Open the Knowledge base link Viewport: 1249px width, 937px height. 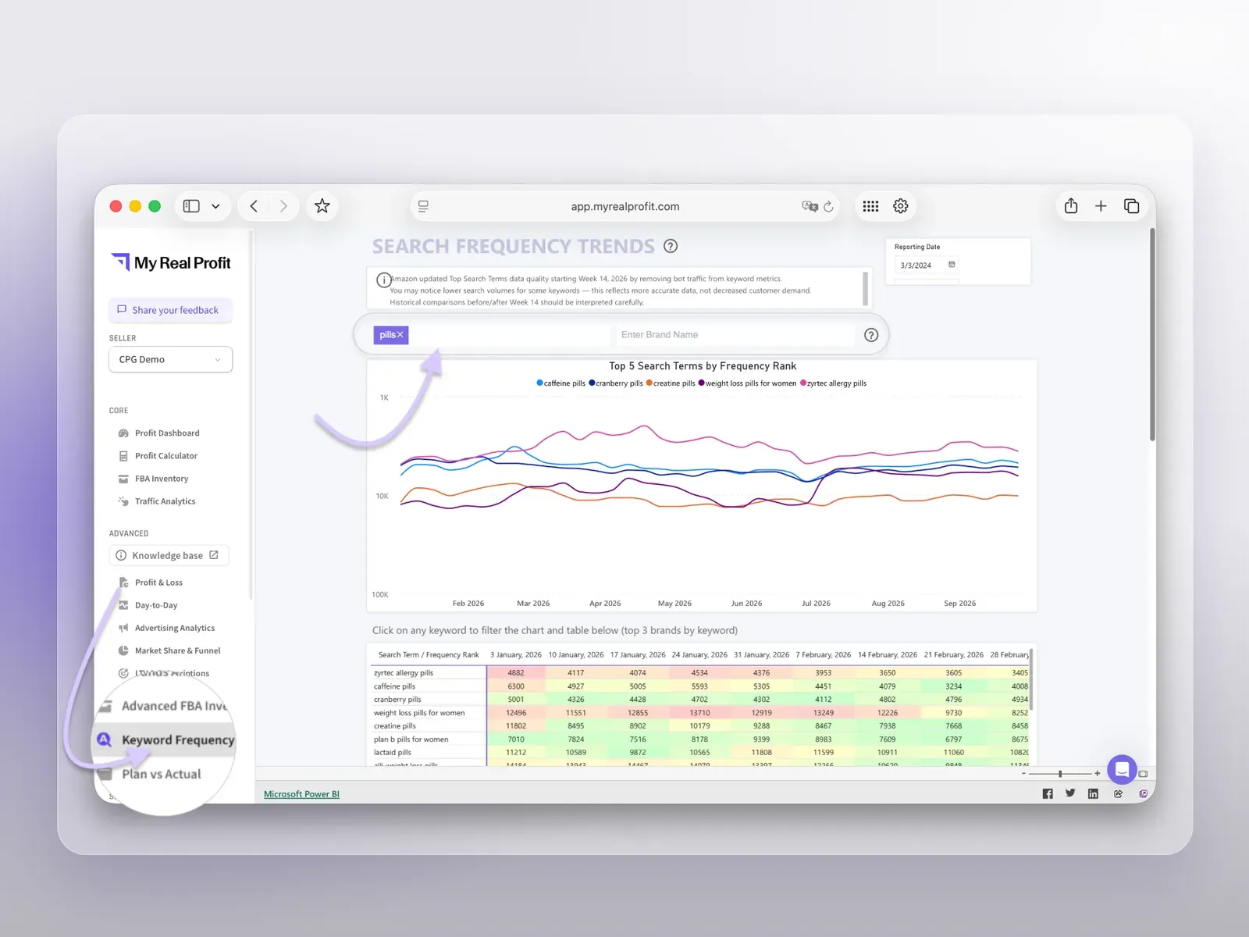(169, 555)
